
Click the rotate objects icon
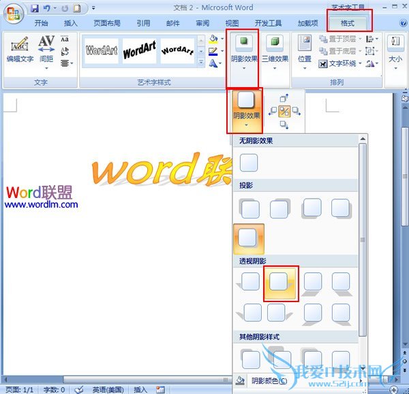coord(372,63)
